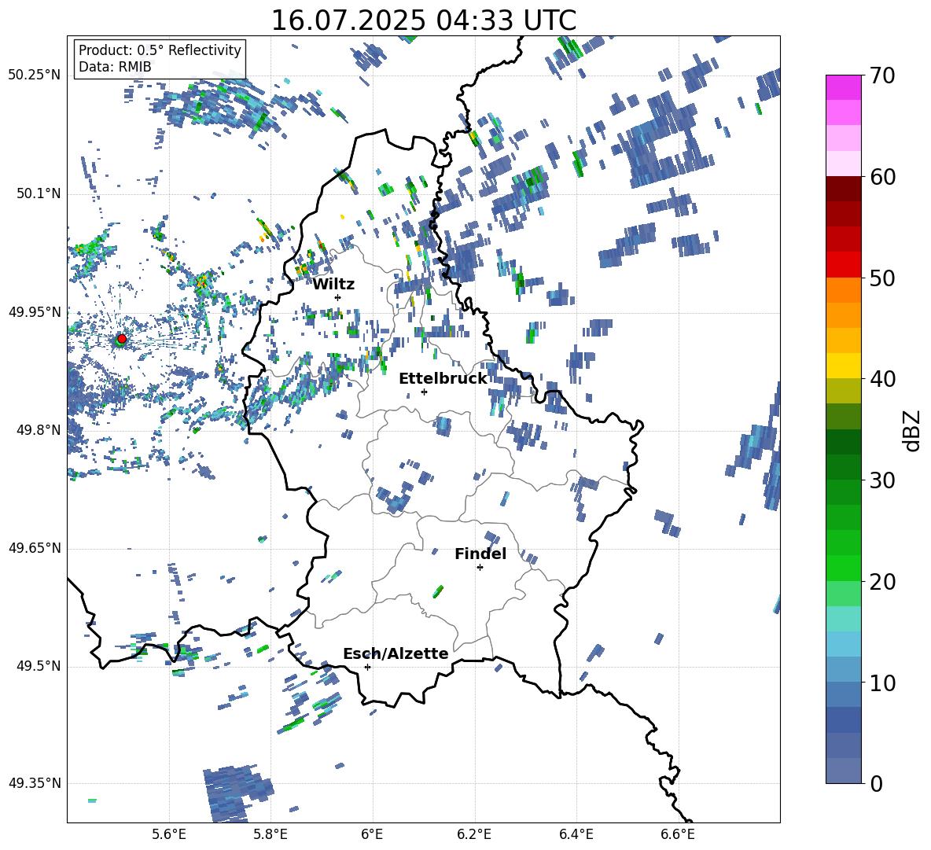Click the red radar location marker
This screenshot has height=850, width=931.
pyautogui.click(x=122, y=338)
